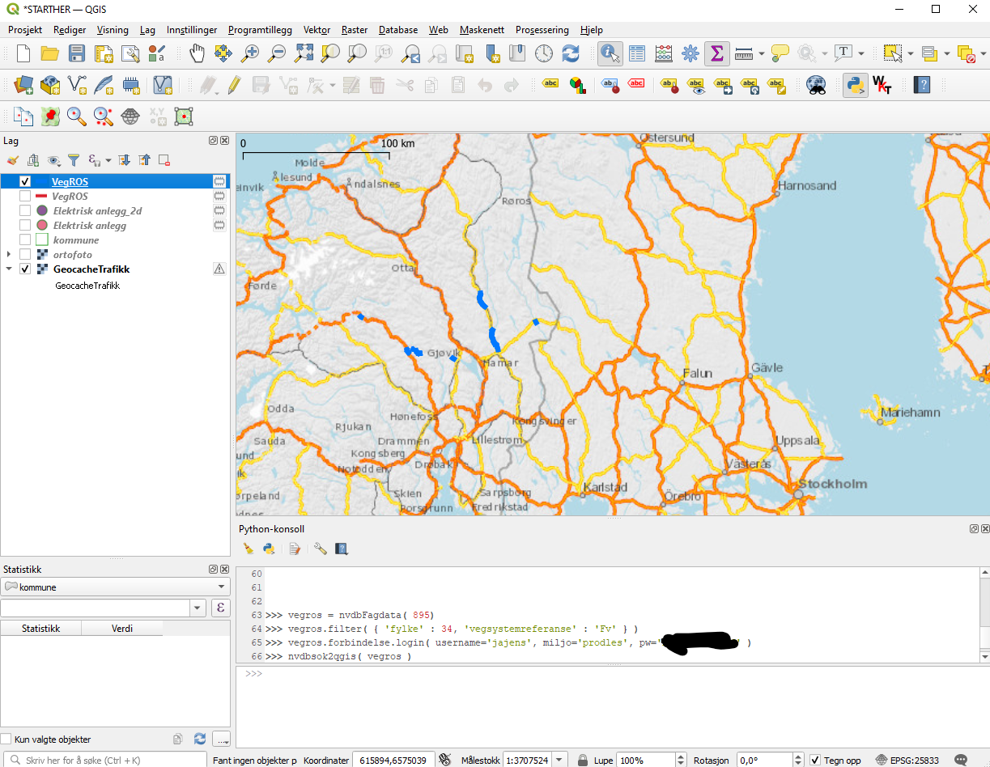Open the Prosessering menu

point(542,30)
